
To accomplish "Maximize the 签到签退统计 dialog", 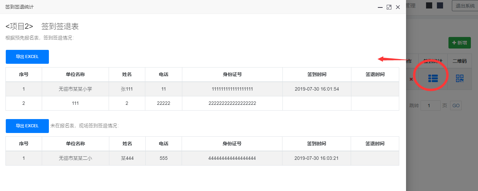I will click(389, 7).
